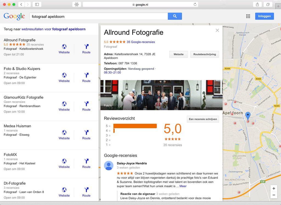
Task: Toggle the Safari sidebar icon
Action: tap(36, 4)
